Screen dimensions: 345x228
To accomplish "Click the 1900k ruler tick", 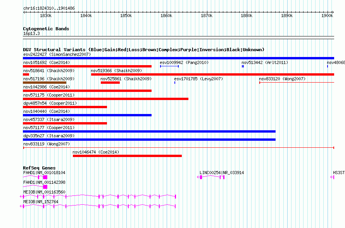I will point(327,16).
